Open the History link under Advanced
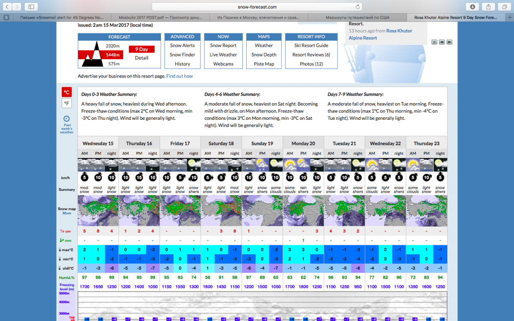Image resolution: width=514 pixels, height=321 pixels. [x=182, y=64]
